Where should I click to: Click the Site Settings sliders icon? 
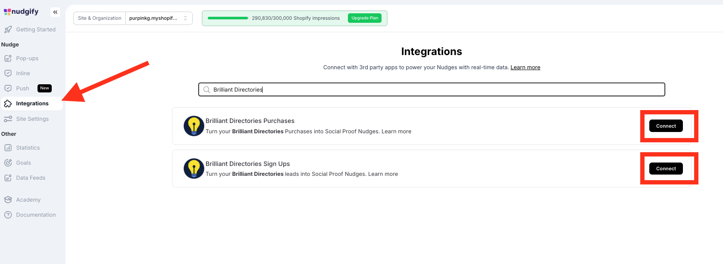click(x=8, y=119)
